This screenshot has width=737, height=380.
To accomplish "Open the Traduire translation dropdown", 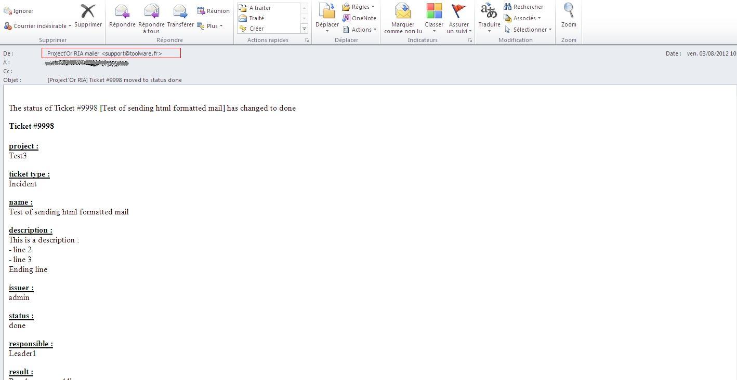I will [x=489, y=19].
